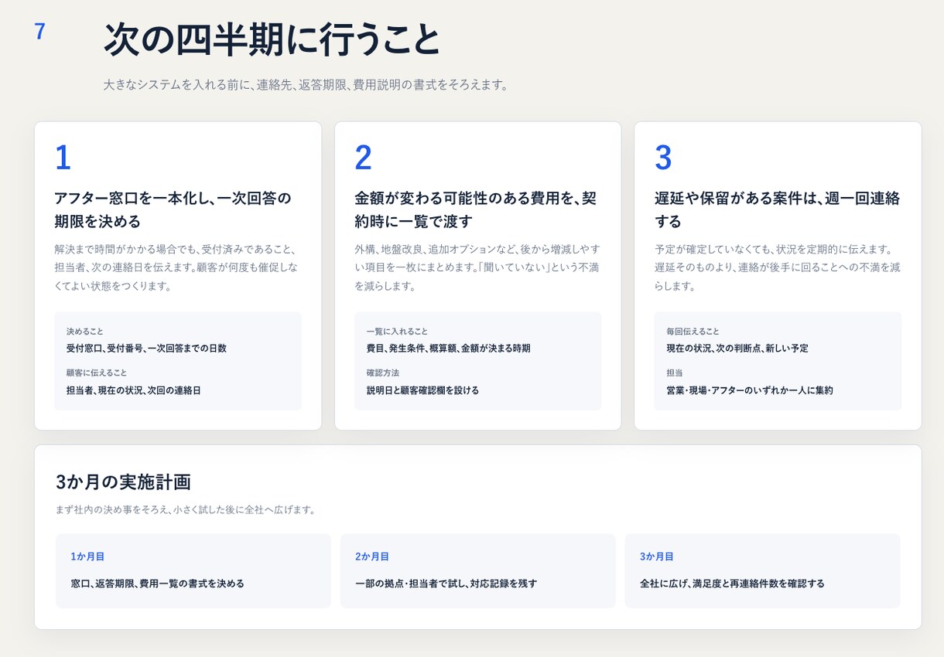This screenshot has width=944, height=657.
Task: Click the label 決めること
Action: pos(85,331)
